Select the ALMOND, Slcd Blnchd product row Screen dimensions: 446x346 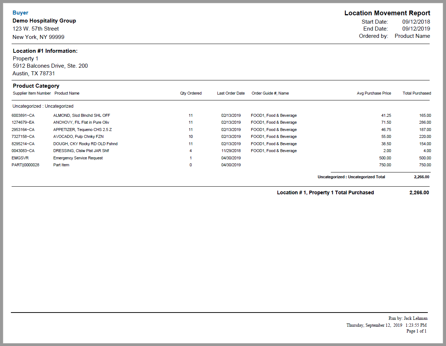[x=81, y=116]
